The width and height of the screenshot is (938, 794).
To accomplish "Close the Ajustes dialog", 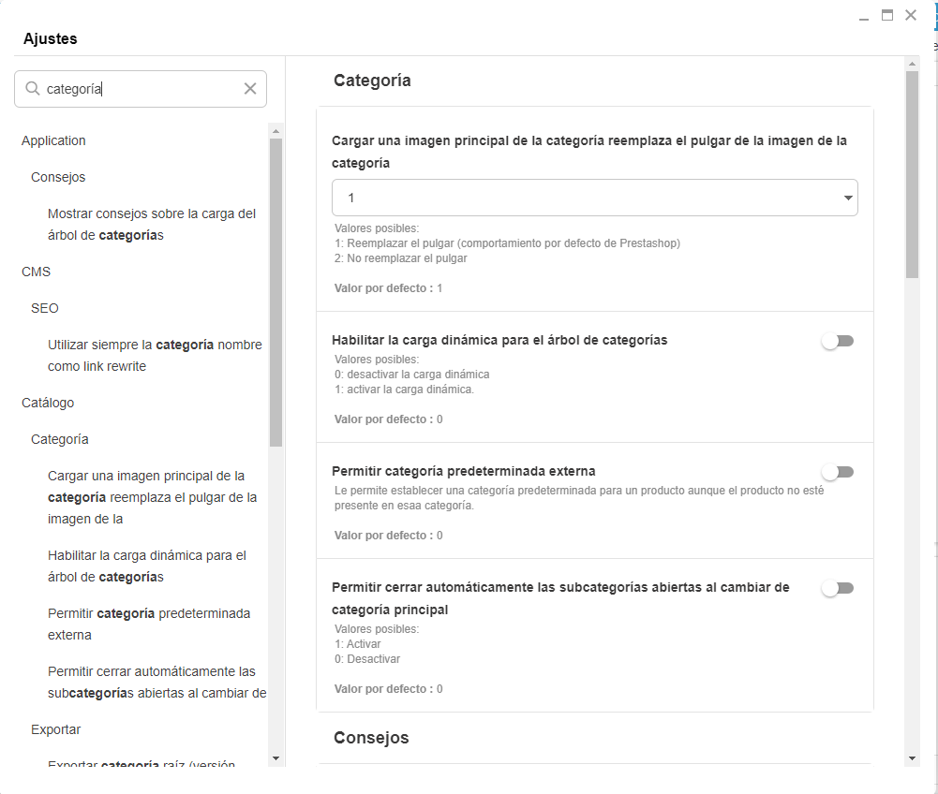I will click(911, 15).
